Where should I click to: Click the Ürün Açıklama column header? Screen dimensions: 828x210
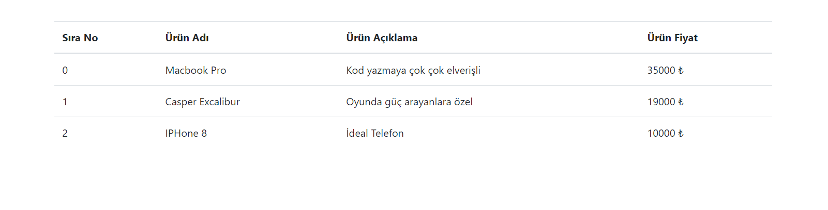click(x=382, y=38)
